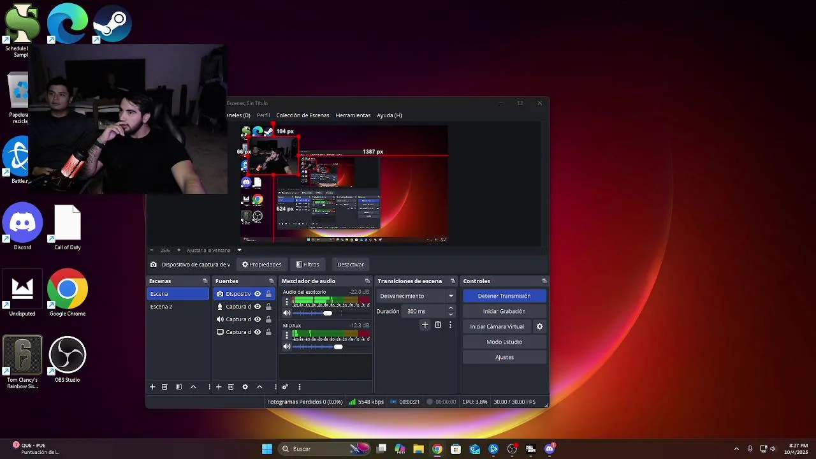Image resolution: width=816 pixels, height=459 pixels.
Task: Open Audio del escritorio three-dot options
Action: click(287, 302)
